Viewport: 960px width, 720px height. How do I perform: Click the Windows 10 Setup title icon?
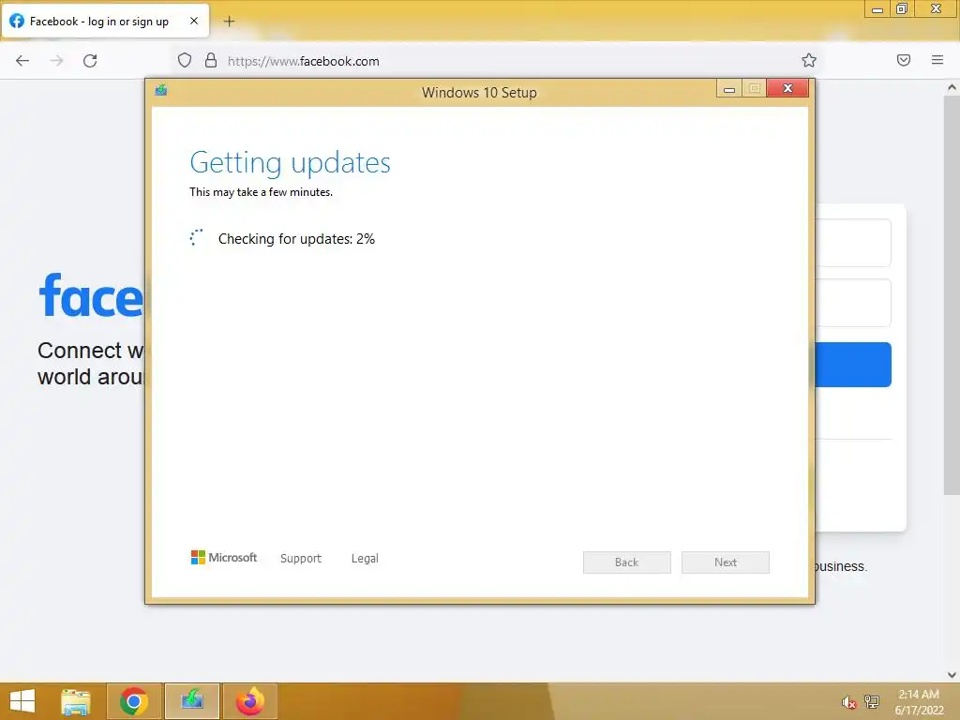pyautogui.click(x=161, y=91)
